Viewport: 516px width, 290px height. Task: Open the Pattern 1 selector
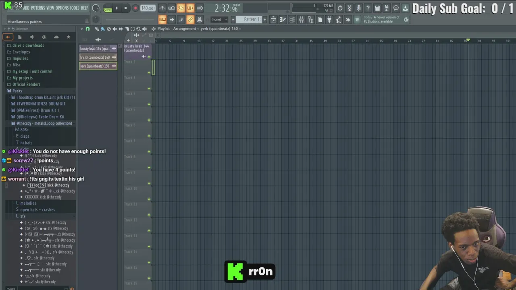tap(248, 19)
